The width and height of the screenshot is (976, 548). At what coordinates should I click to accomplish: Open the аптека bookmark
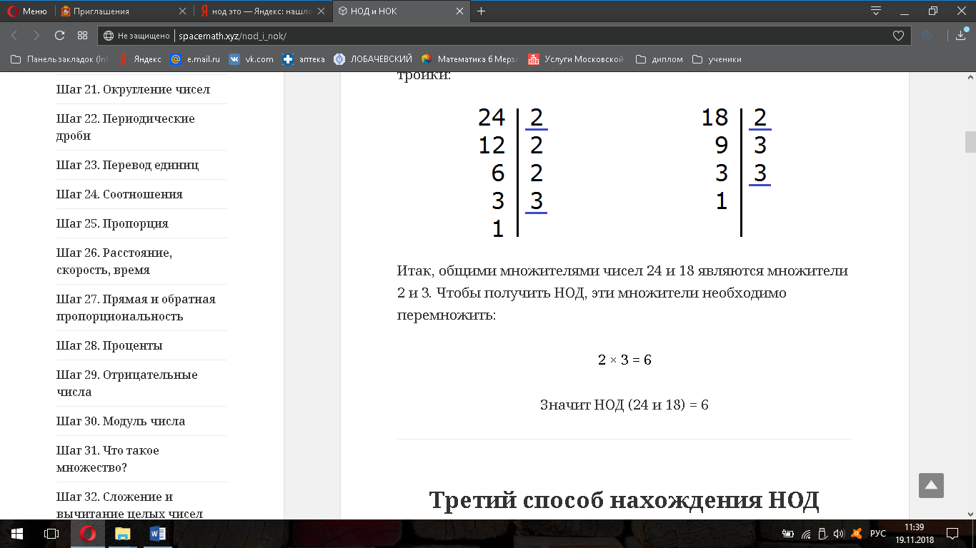(x=304, y=59)
